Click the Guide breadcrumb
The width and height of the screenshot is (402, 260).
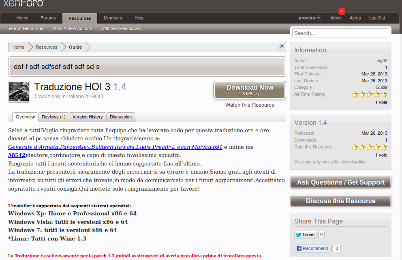tap(75, 47)
